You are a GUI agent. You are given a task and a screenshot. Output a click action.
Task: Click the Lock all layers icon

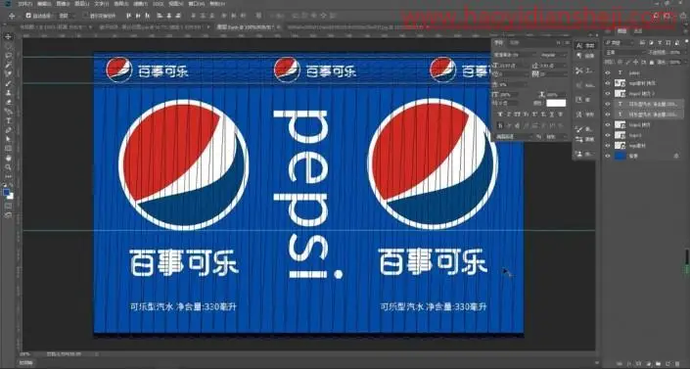(652, 62)
